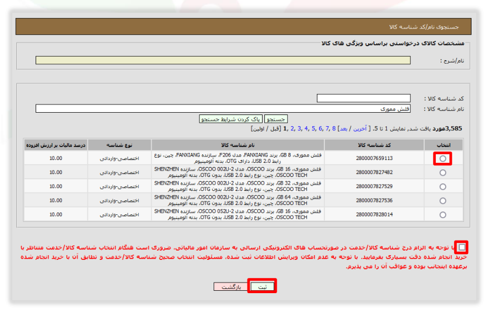This screenshot has height=313, width=489.
Task: Go to results page 2
Action: [292, 128]
